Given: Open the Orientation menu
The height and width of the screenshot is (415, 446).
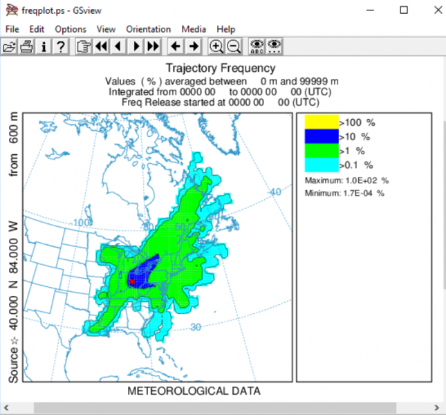Looking at the screenshot, I should coord(148,29).
